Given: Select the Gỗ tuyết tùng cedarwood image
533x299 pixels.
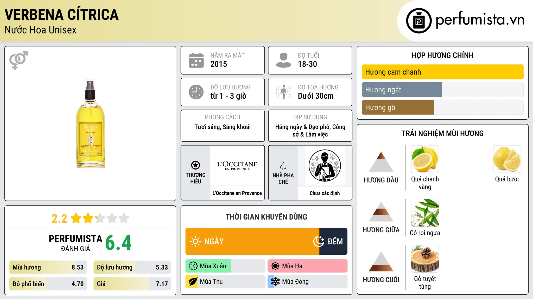Looking at the screenshot, I should coord(425,259).
